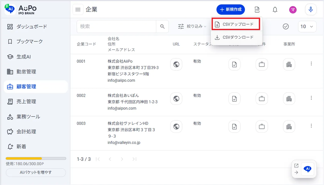Image resolution: width=324 pixels, height=185 pixels.
Task: Open document icon for company 0001
Action: tap(234, 64)
